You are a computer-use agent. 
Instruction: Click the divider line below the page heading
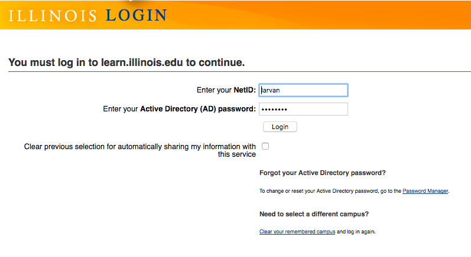(236, 72)
